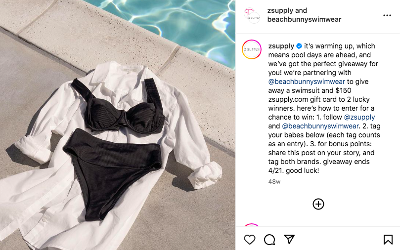Open @beachbunnyswimwear mention before step 2
The image size is (400, 250).
pos(320,126)
